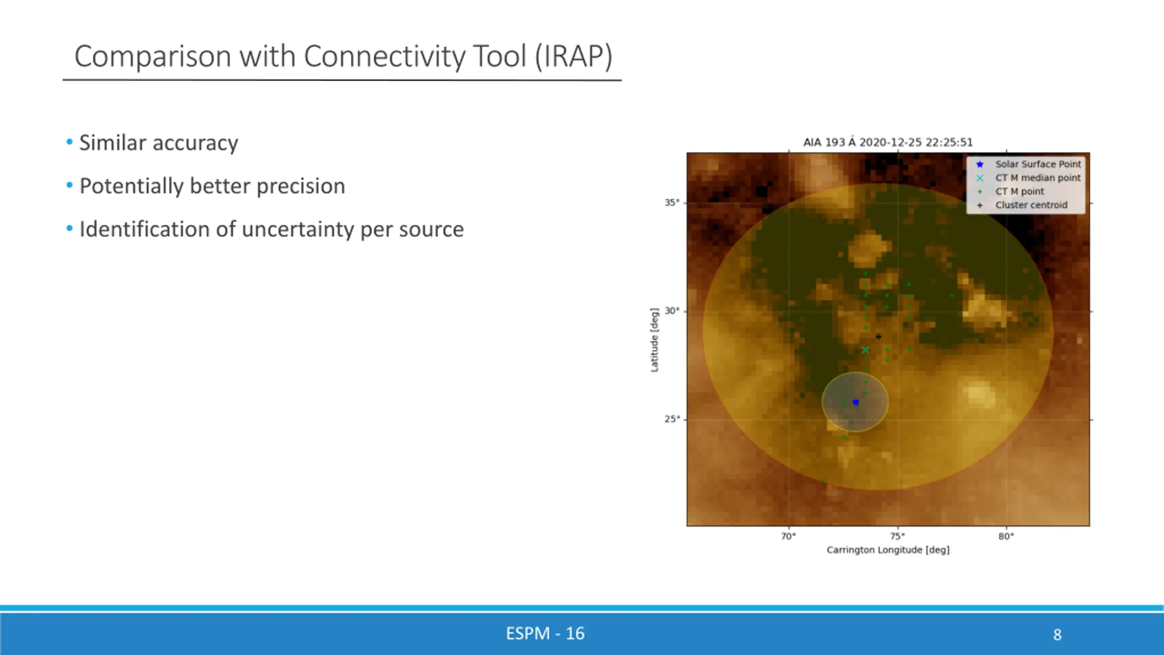Click the small uncertainty circle around blue star
This screenshot has height=655, width=1164.
click(x=855, y=402)
